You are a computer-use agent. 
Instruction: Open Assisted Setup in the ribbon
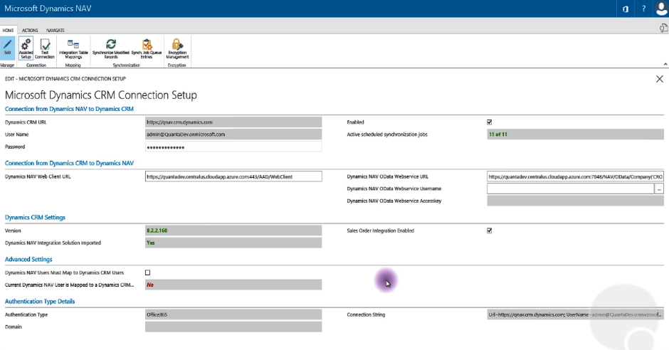(26, 48)
